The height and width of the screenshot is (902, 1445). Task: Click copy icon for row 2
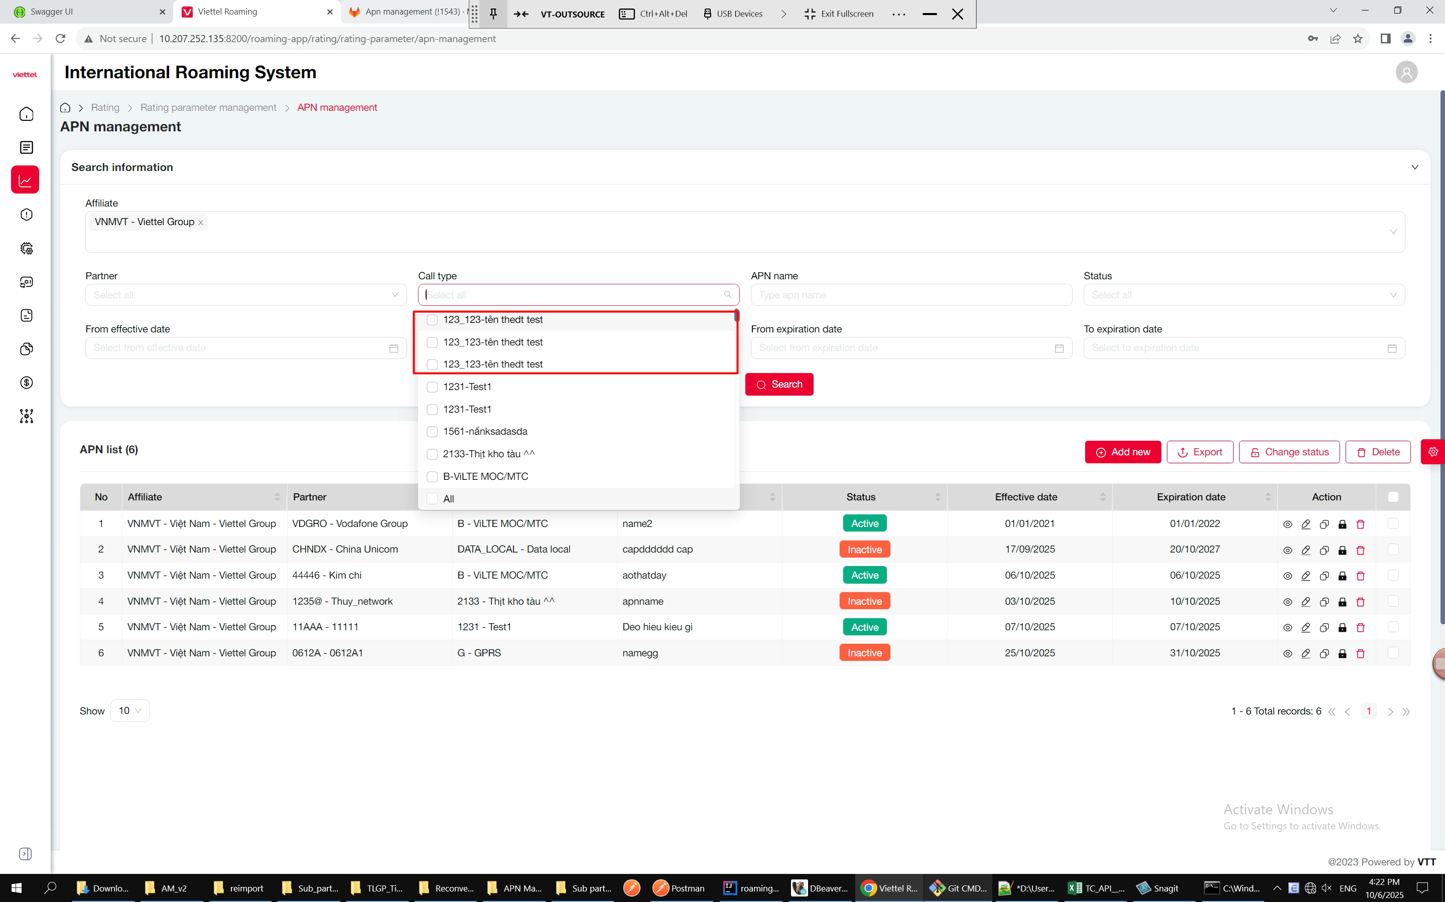(x=1324, y=550)
